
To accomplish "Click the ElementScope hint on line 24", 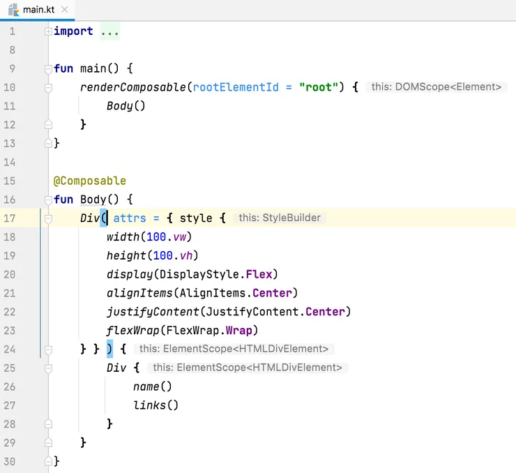I will point(234,349).
